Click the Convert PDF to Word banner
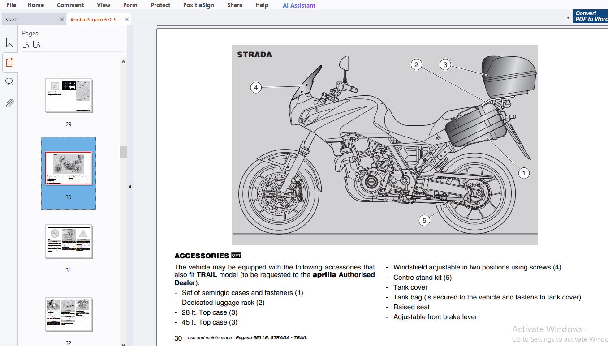Image resolution: width=608 pixels, height=346 pixels. [x=591, y=16]
